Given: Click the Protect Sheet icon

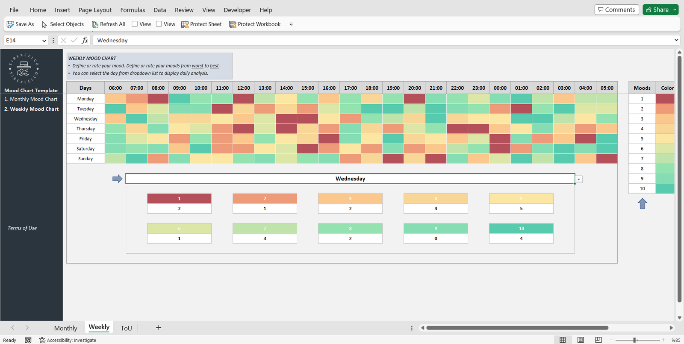Looking at the screenshot, I should pos(185,24).
